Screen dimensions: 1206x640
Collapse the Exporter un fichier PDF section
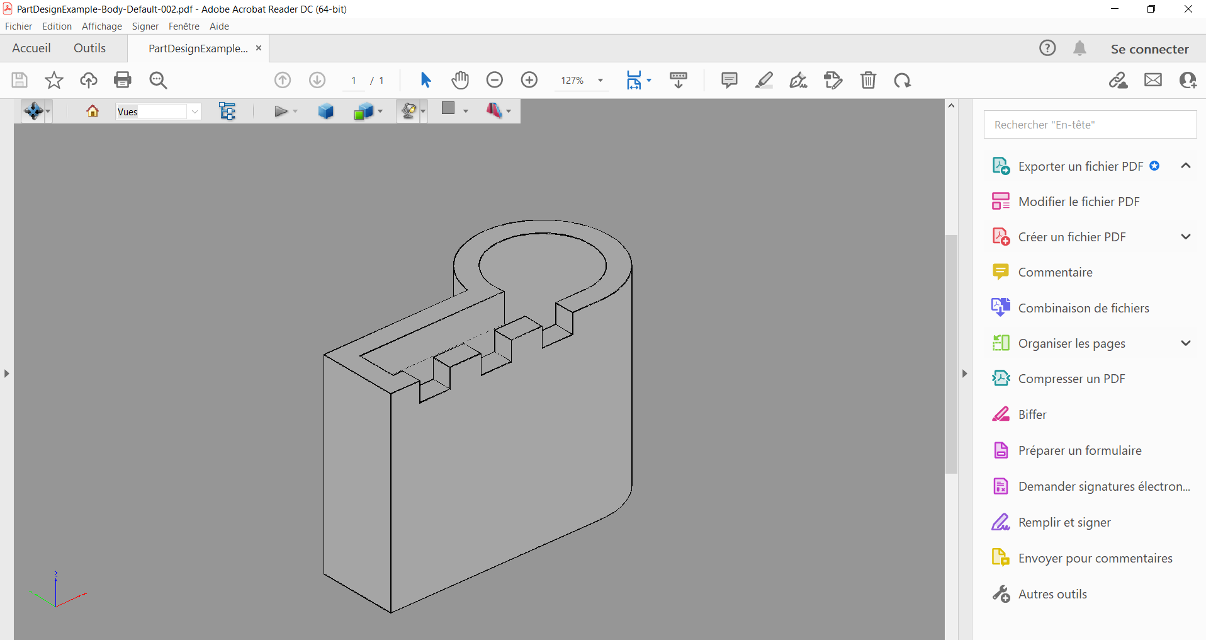[1186, 166]
